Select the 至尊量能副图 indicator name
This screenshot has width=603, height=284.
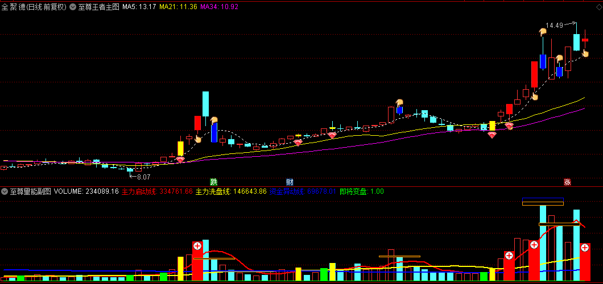pyautogui.click(x=30, y=191)
